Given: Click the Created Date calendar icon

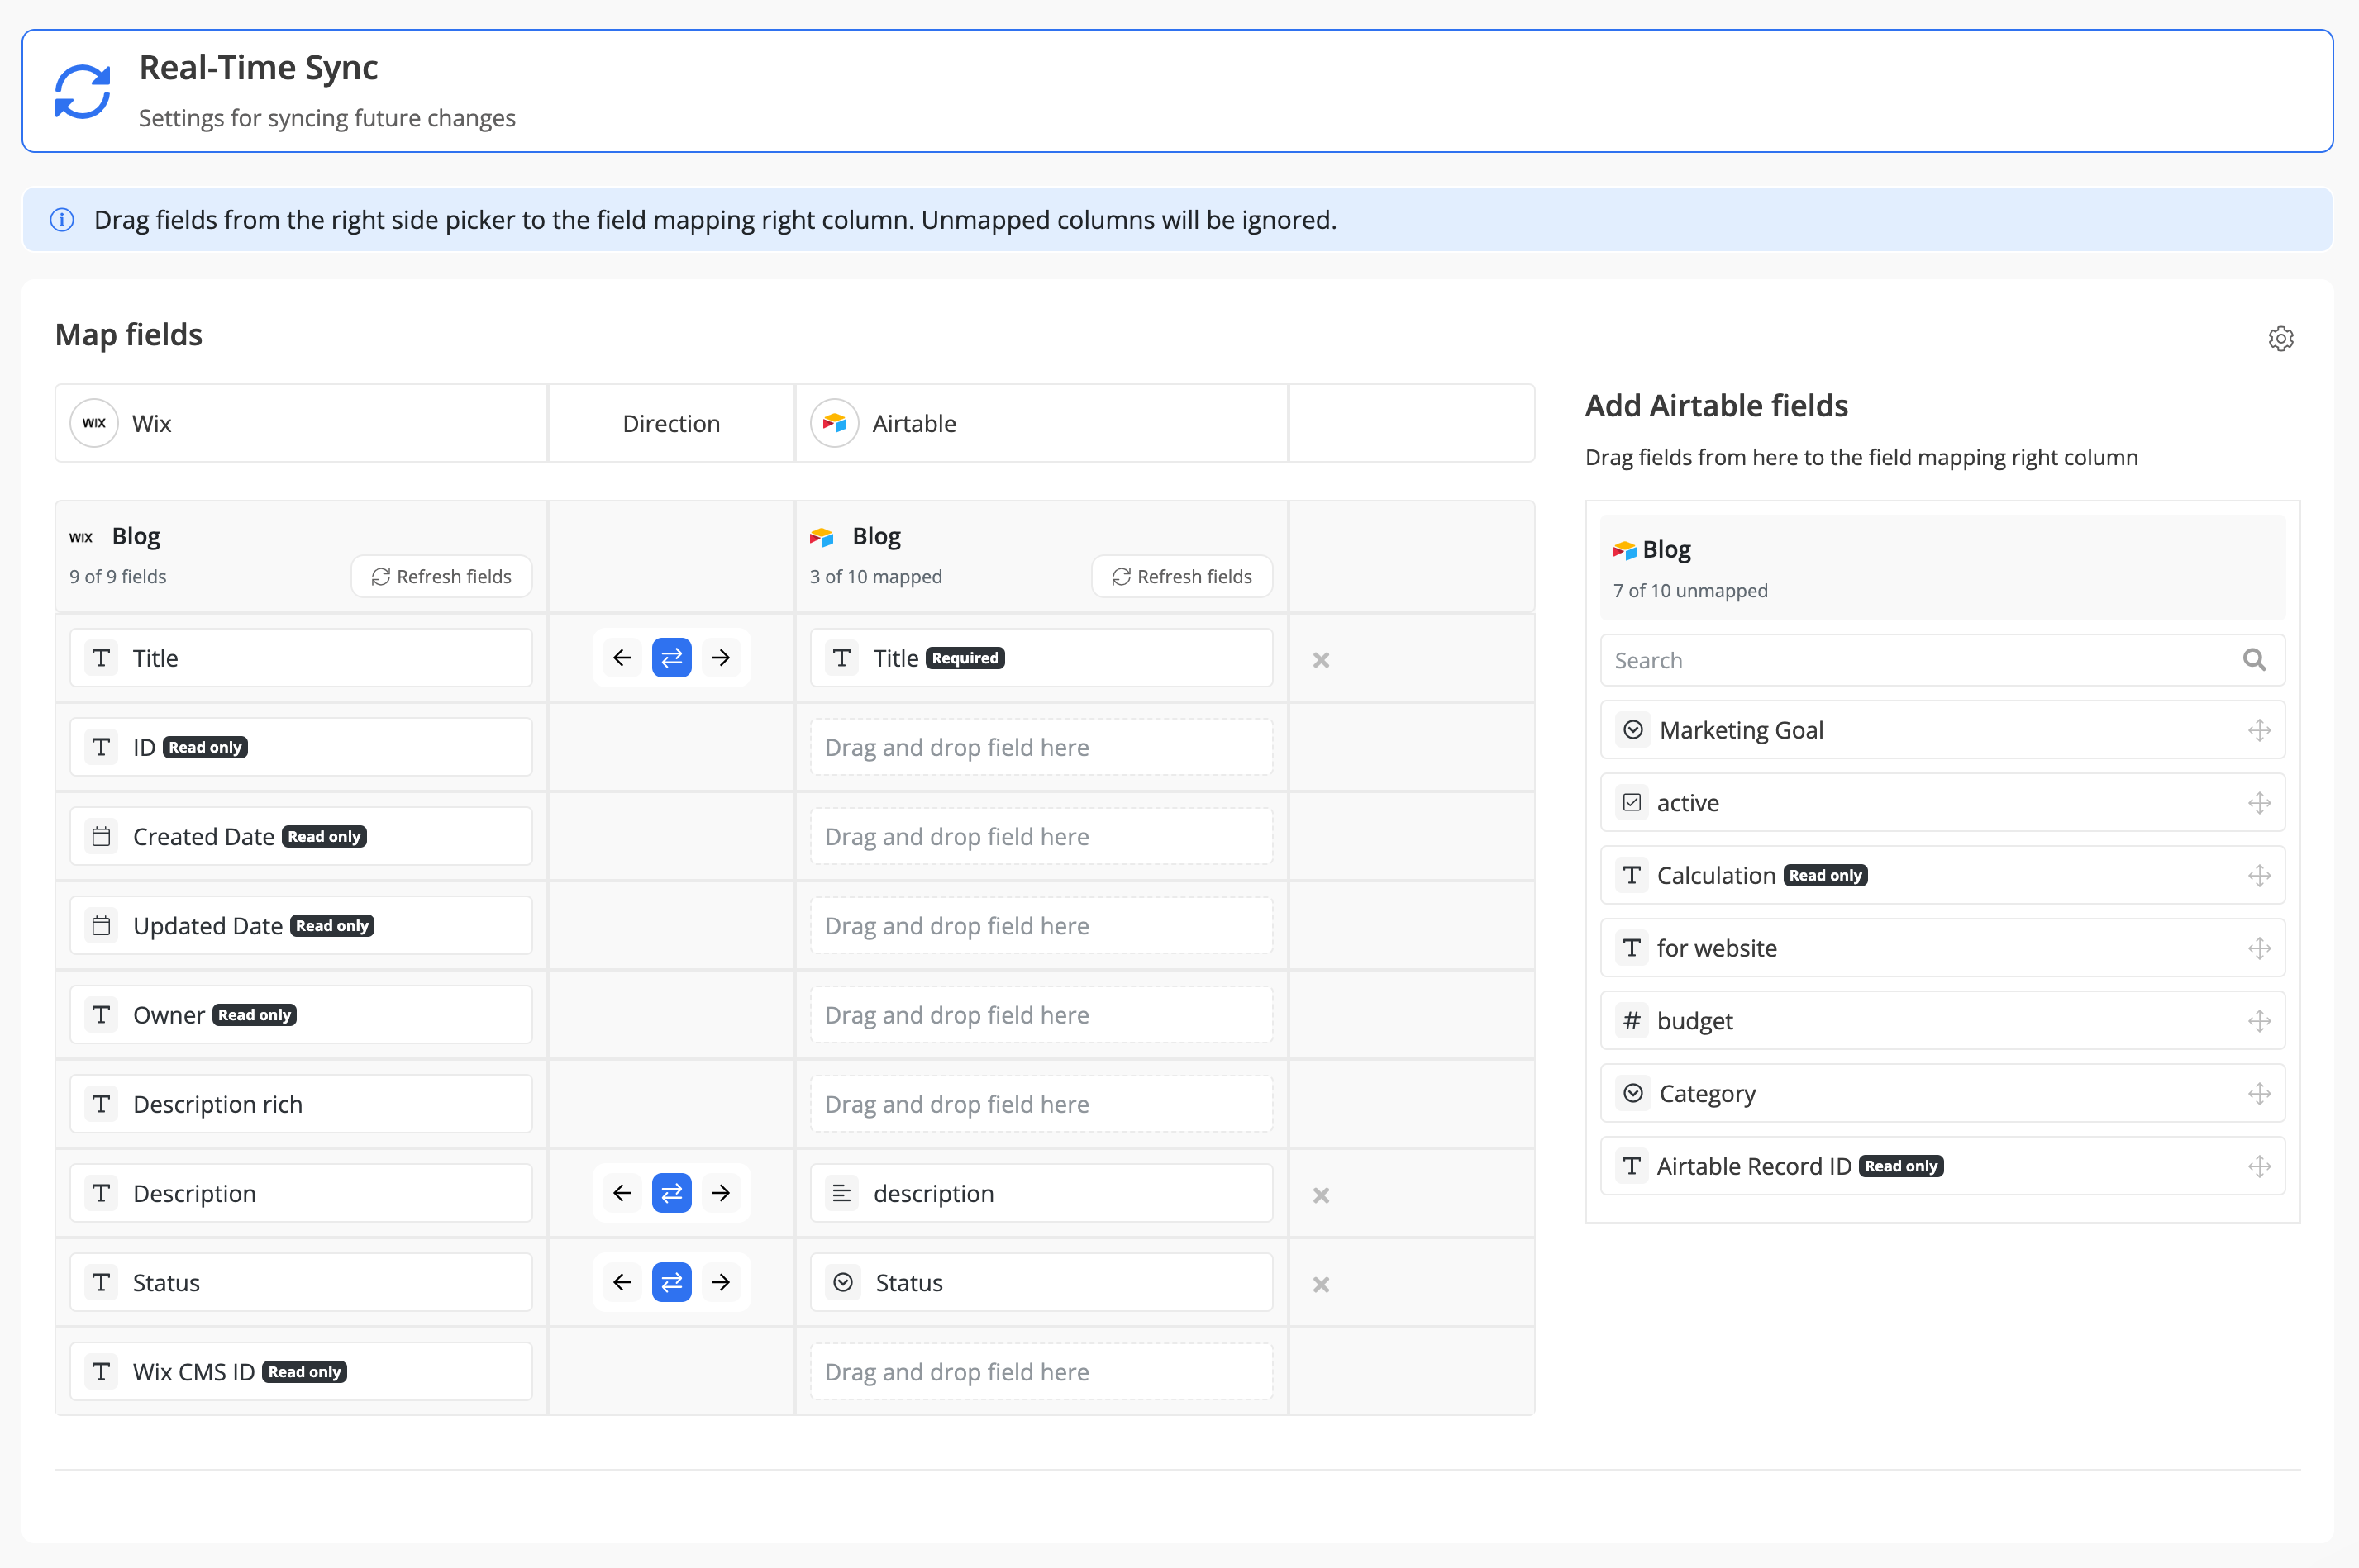Looking at the screenshot, I should (101, 836).
